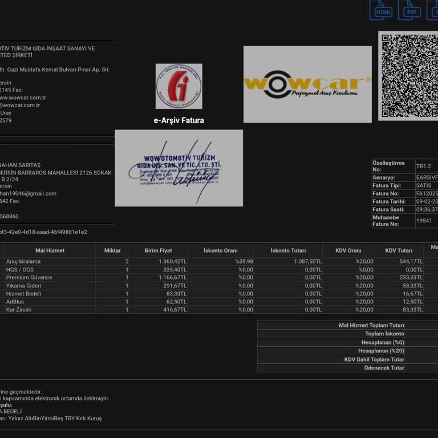Click the partially visible third export icon
Viewport: 438px width, 438px height.
(433, 10)
